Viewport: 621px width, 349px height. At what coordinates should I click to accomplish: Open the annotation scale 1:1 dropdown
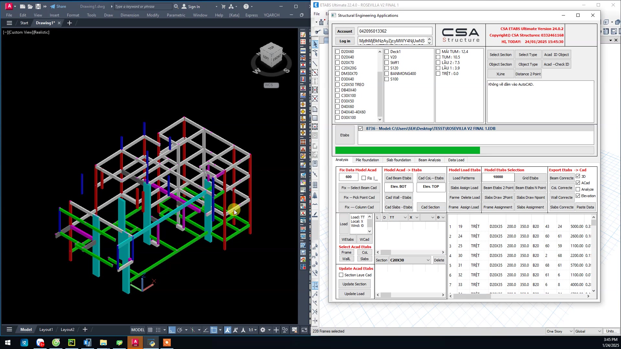(x=253, y=330)
